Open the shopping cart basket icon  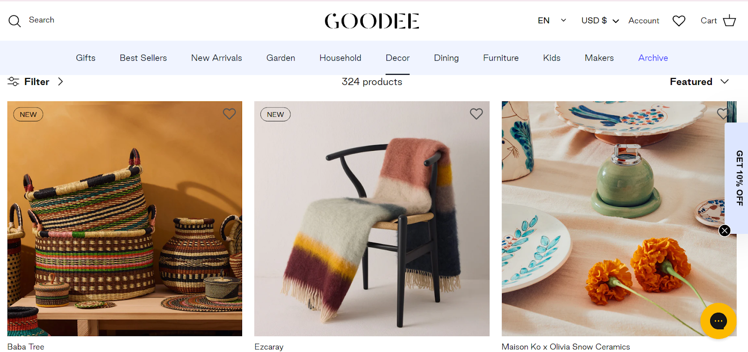(729, 21)
